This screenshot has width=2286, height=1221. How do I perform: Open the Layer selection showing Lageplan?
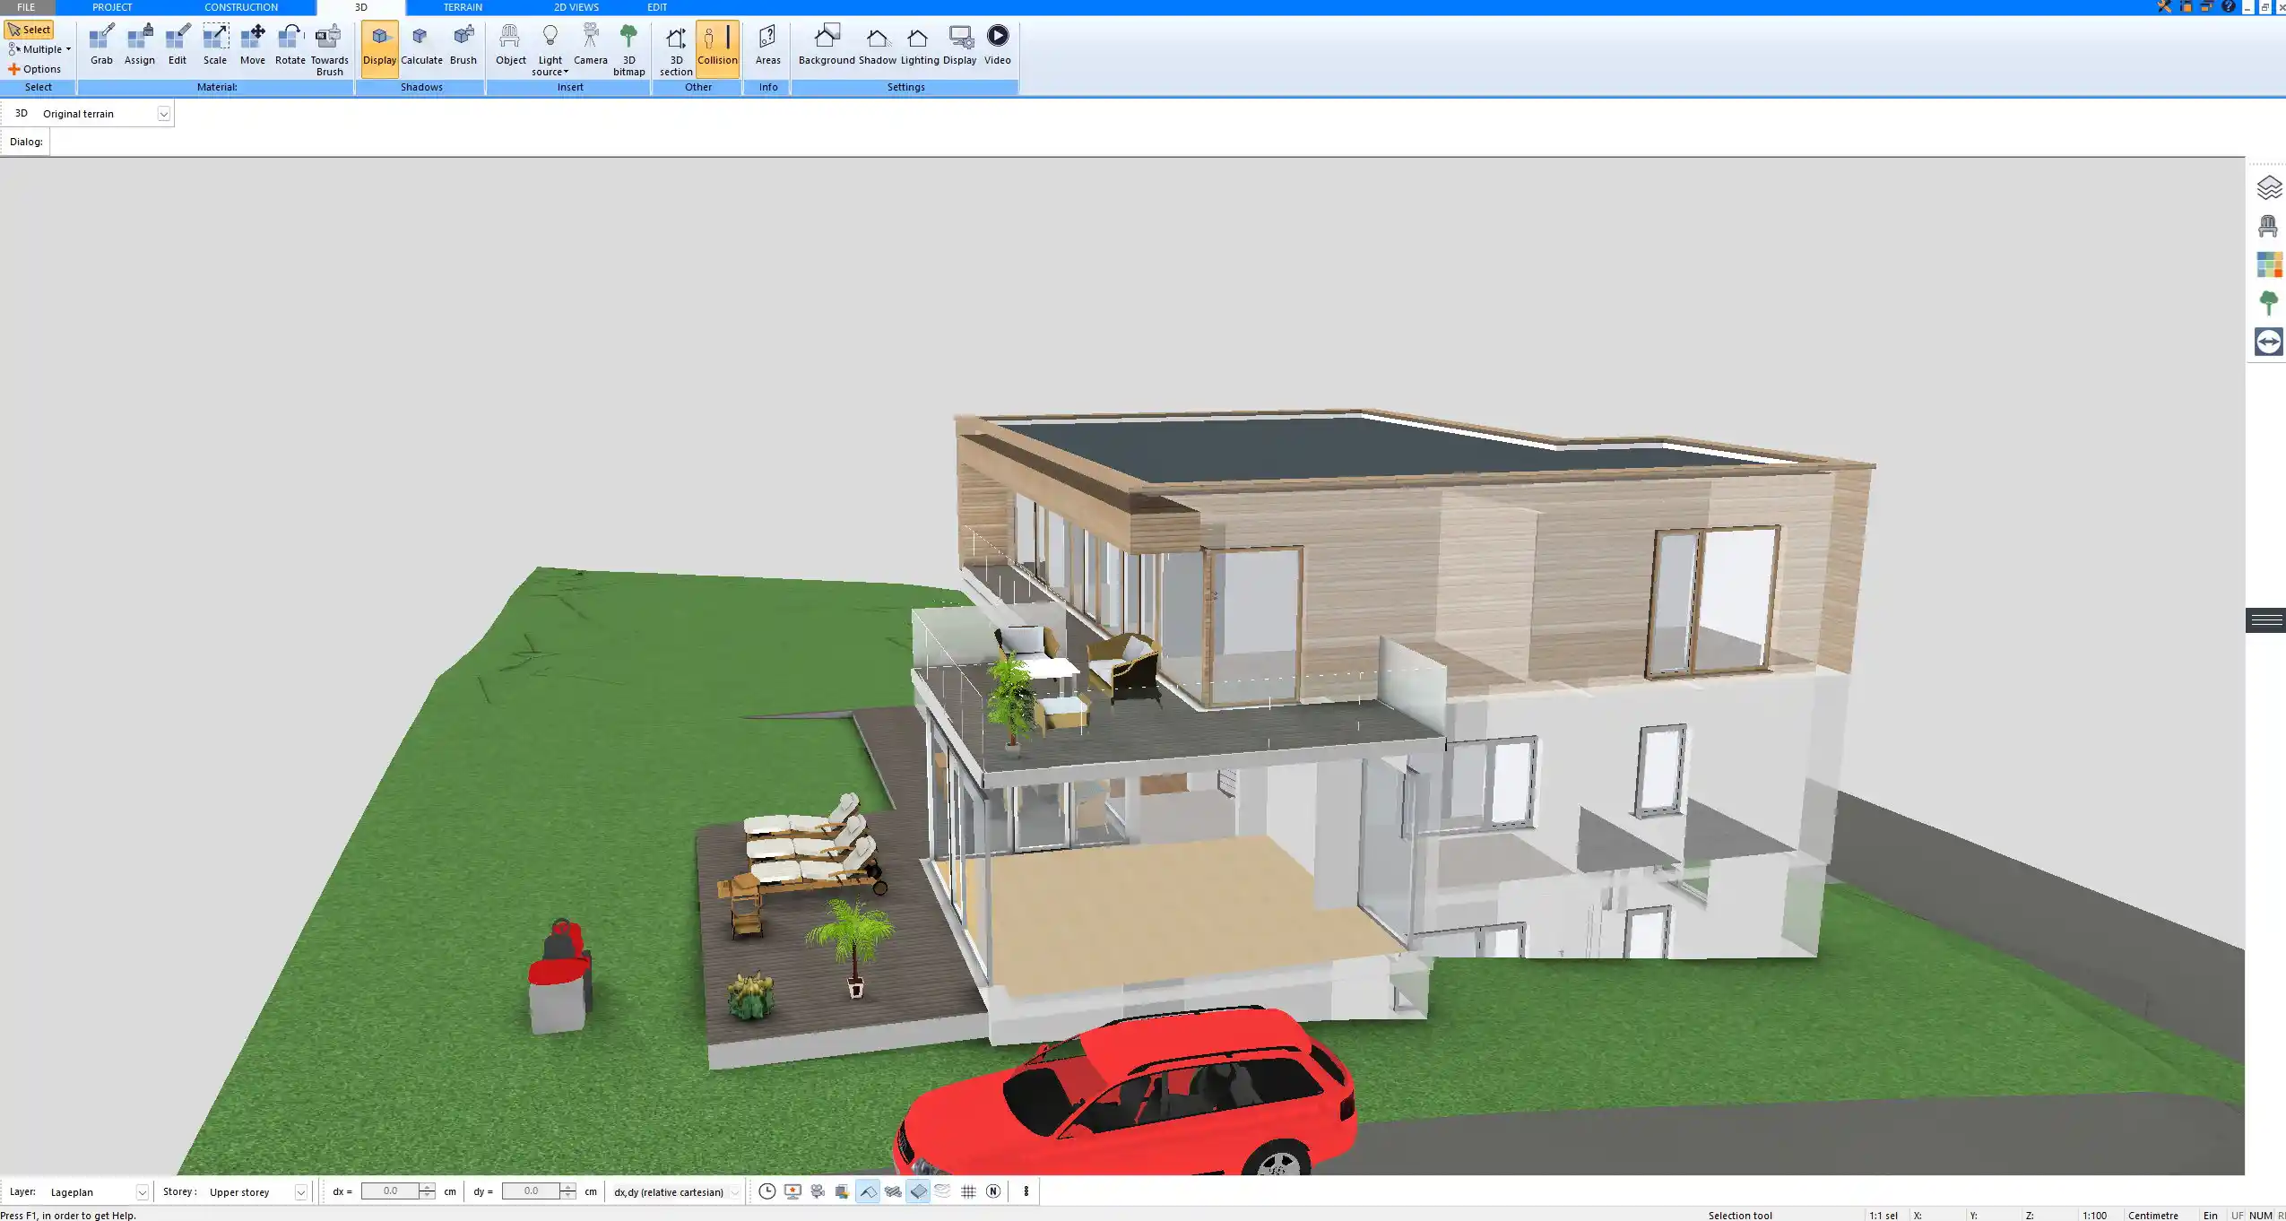142,1191
